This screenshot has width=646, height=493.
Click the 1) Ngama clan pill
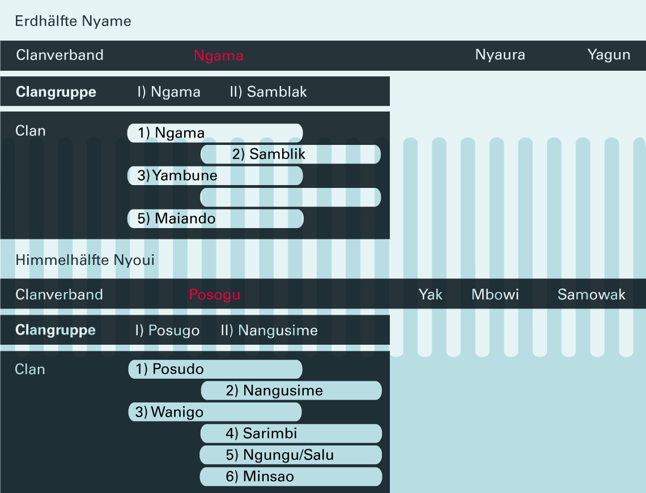[x=215, y=133]
